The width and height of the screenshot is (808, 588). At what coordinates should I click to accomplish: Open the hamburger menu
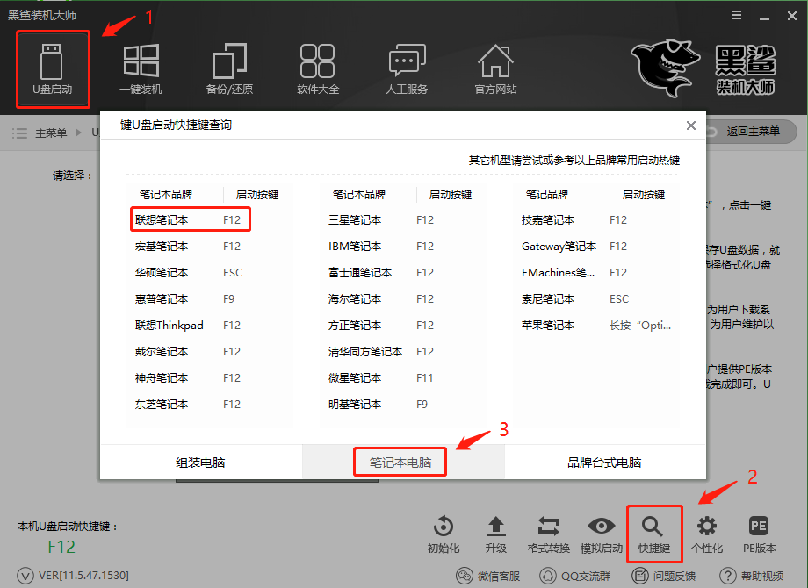coord(736,14)
